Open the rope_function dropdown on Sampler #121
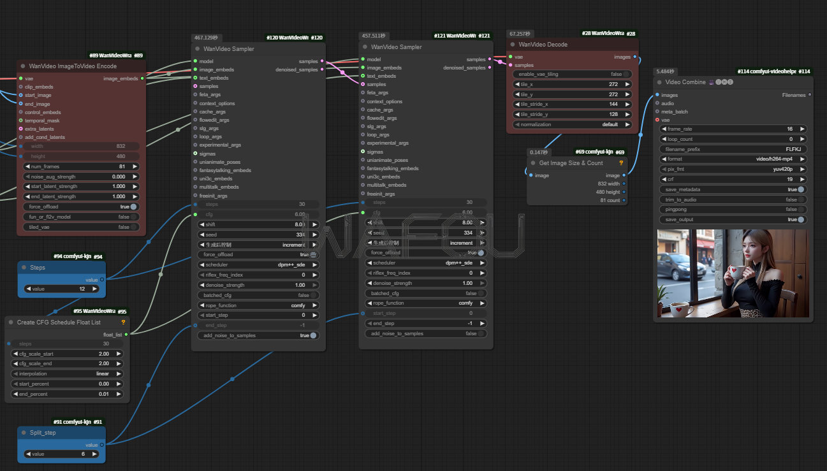The image size is (827, 471). click(x=426, y=303)
